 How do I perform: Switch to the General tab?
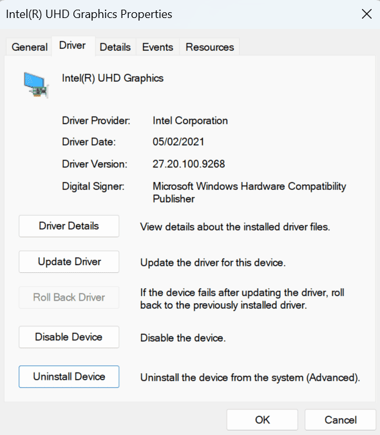[x=29, y=47]
